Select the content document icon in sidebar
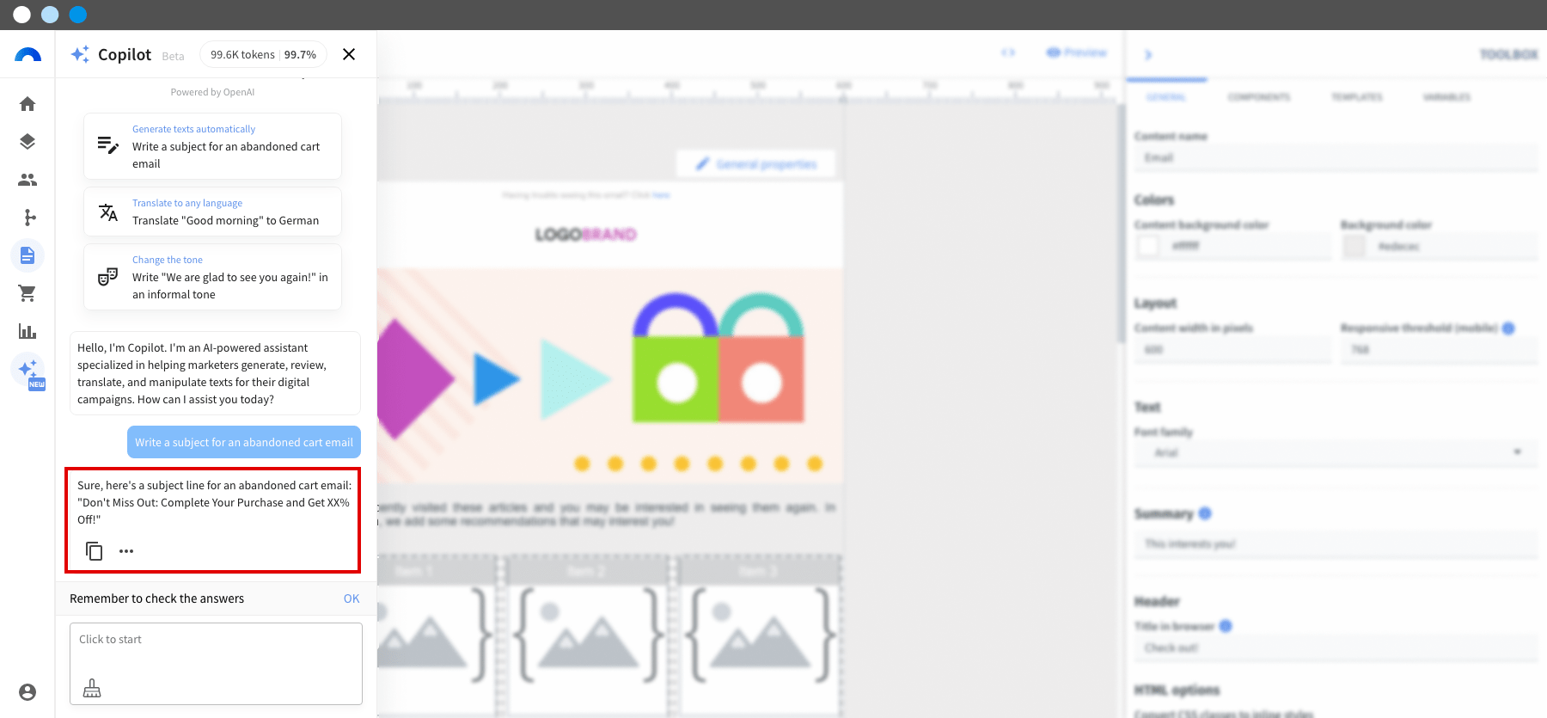The image size is (1547, 718). pyautogui.click(x=28, y=255)
